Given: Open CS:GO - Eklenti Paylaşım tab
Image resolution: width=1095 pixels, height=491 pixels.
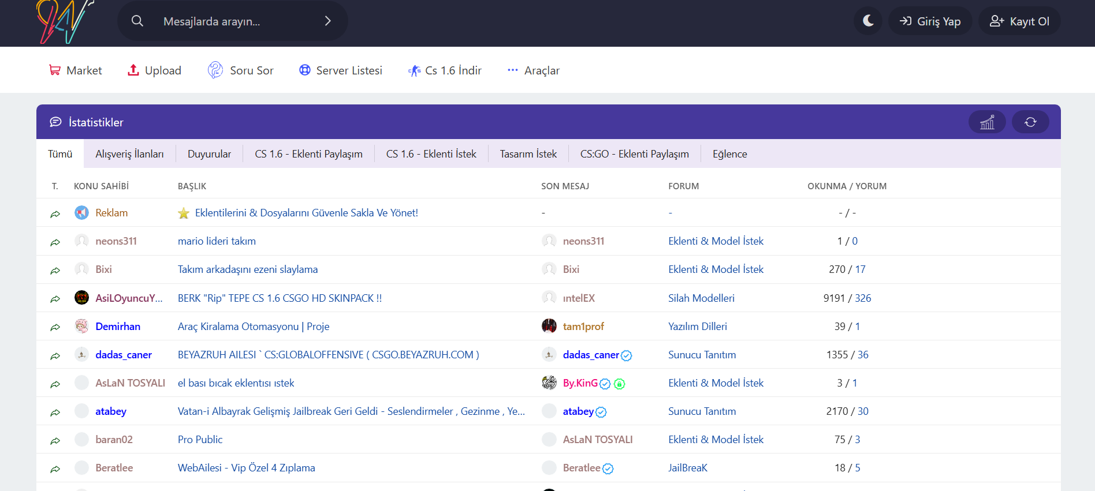Looking at the screenshot, I should click(635, 154).
